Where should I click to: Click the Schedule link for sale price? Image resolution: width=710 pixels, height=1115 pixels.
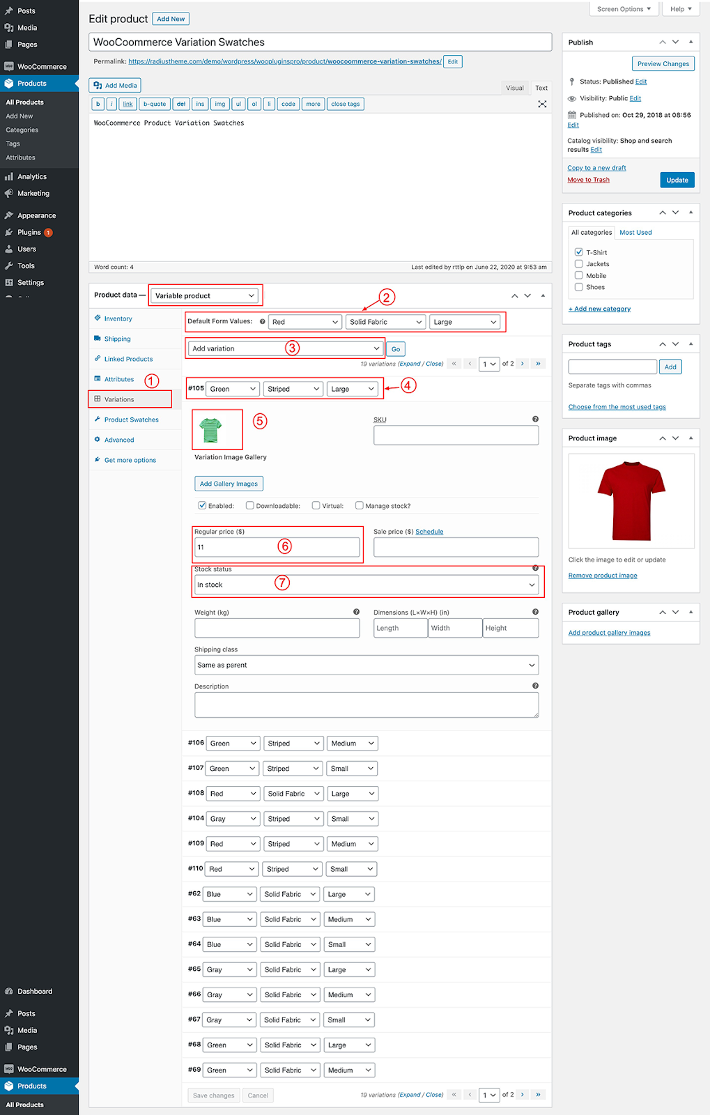[x=429, y=532]
